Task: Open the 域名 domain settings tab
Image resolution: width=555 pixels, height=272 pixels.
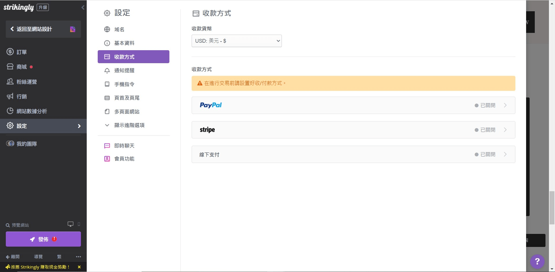Action: pyautogui.click(x=119, y=29)
